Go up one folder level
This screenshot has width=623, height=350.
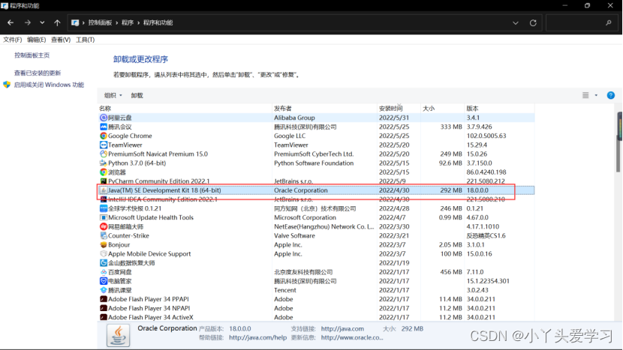(57, 22)
